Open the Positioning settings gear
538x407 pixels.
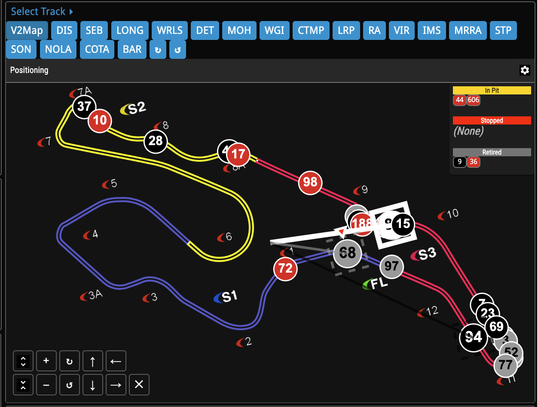click(x=525, y=70)
